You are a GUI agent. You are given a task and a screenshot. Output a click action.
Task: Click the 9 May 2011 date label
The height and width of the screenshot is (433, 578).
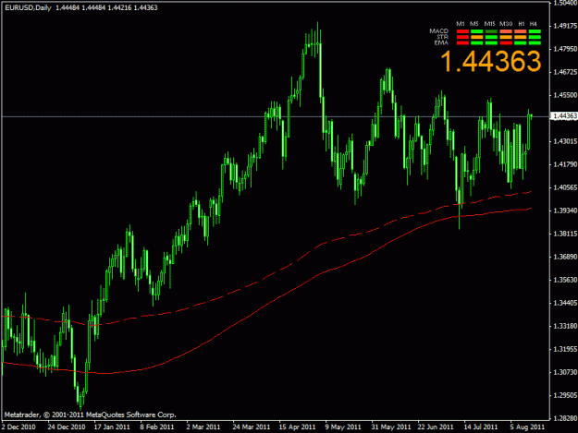[343, 427]
